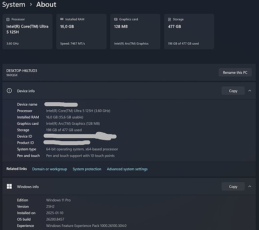Click DESKTOP-H6LTUD3 computer name
Image resolution: width=259 pixels, height=230 pixels.
[22, 71]
